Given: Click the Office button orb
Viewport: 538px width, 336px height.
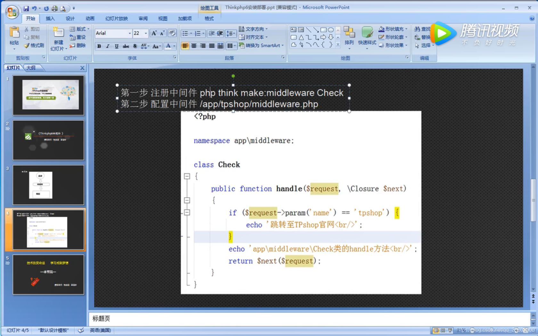Looking at the screenshot, I should pos(12,12).
